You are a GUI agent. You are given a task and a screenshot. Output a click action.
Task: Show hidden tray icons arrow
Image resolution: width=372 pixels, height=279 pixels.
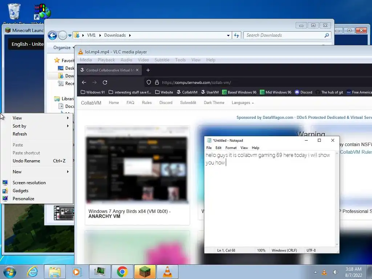point(315,272)
